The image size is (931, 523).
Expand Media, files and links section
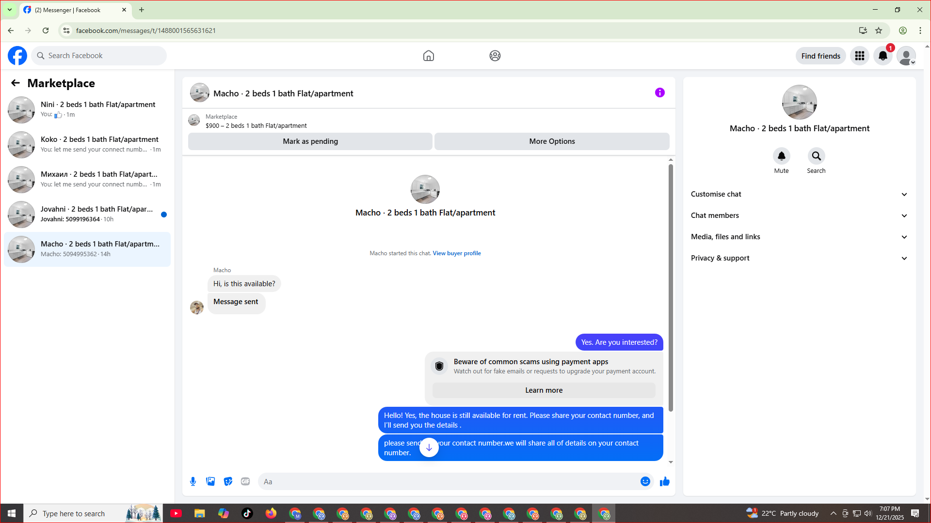point(799,237)
